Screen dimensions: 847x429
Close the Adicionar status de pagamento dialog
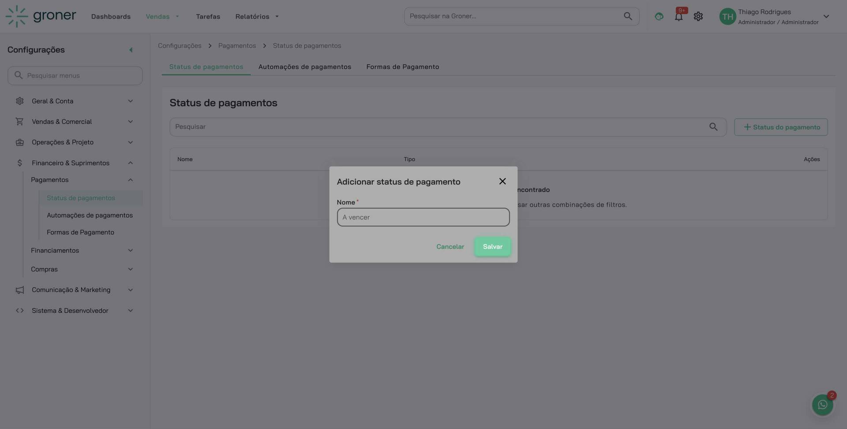click(502, 181)
